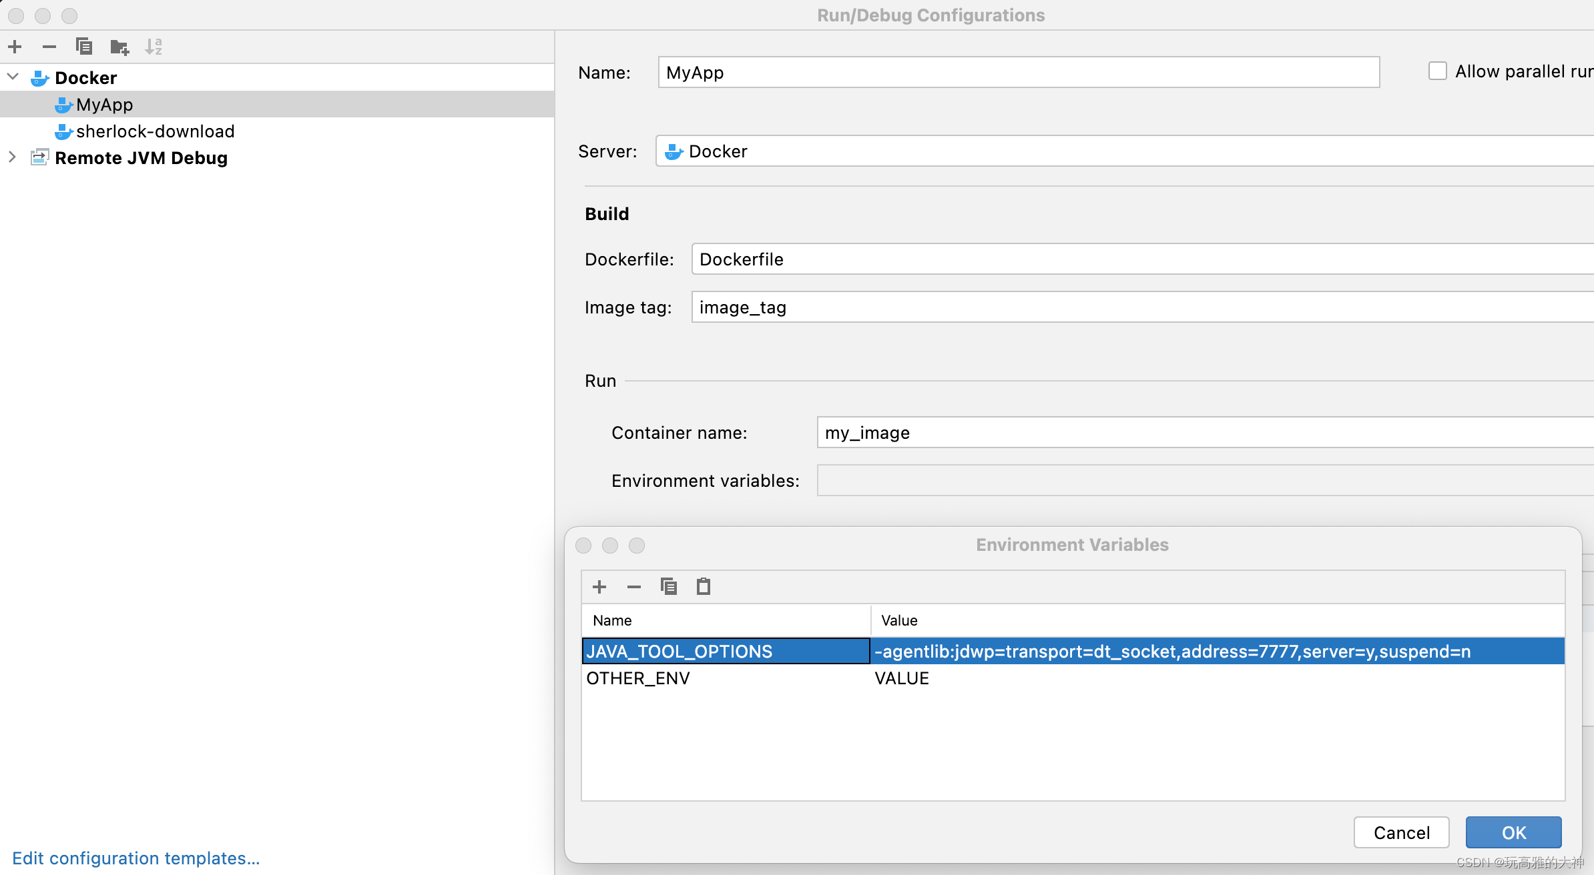Enable Allow parallel run
This screenshot has height=875, width=1594.
[x=1436, y=71]
